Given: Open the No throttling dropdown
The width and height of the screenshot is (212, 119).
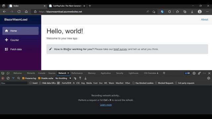Looking at the screenshot, I should pos(63,78).
